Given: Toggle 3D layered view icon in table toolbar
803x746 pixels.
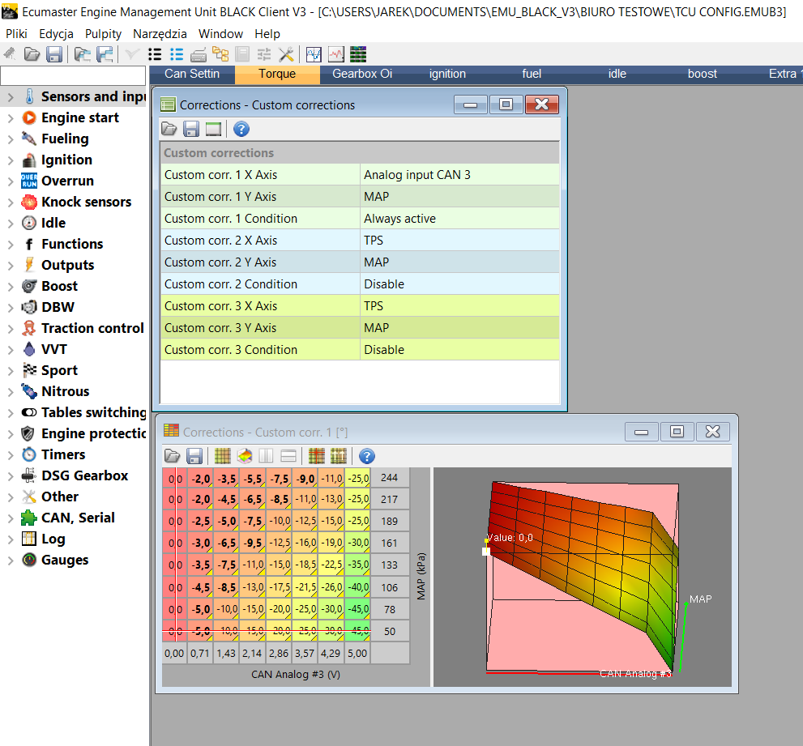Looking at the screenshot, I should click(x=244, y=456).
